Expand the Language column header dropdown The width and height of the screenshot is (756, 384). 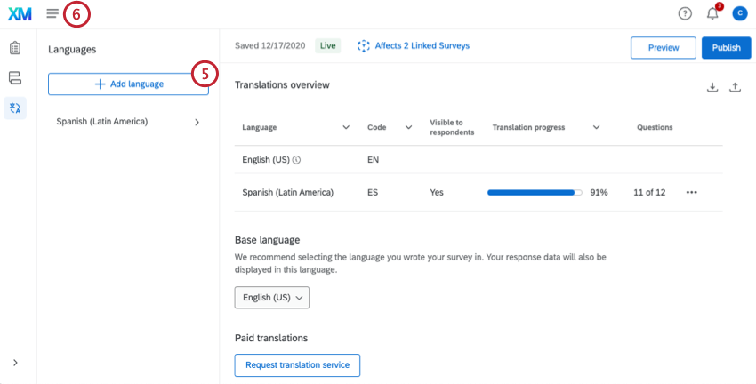[x=346, y=128]
